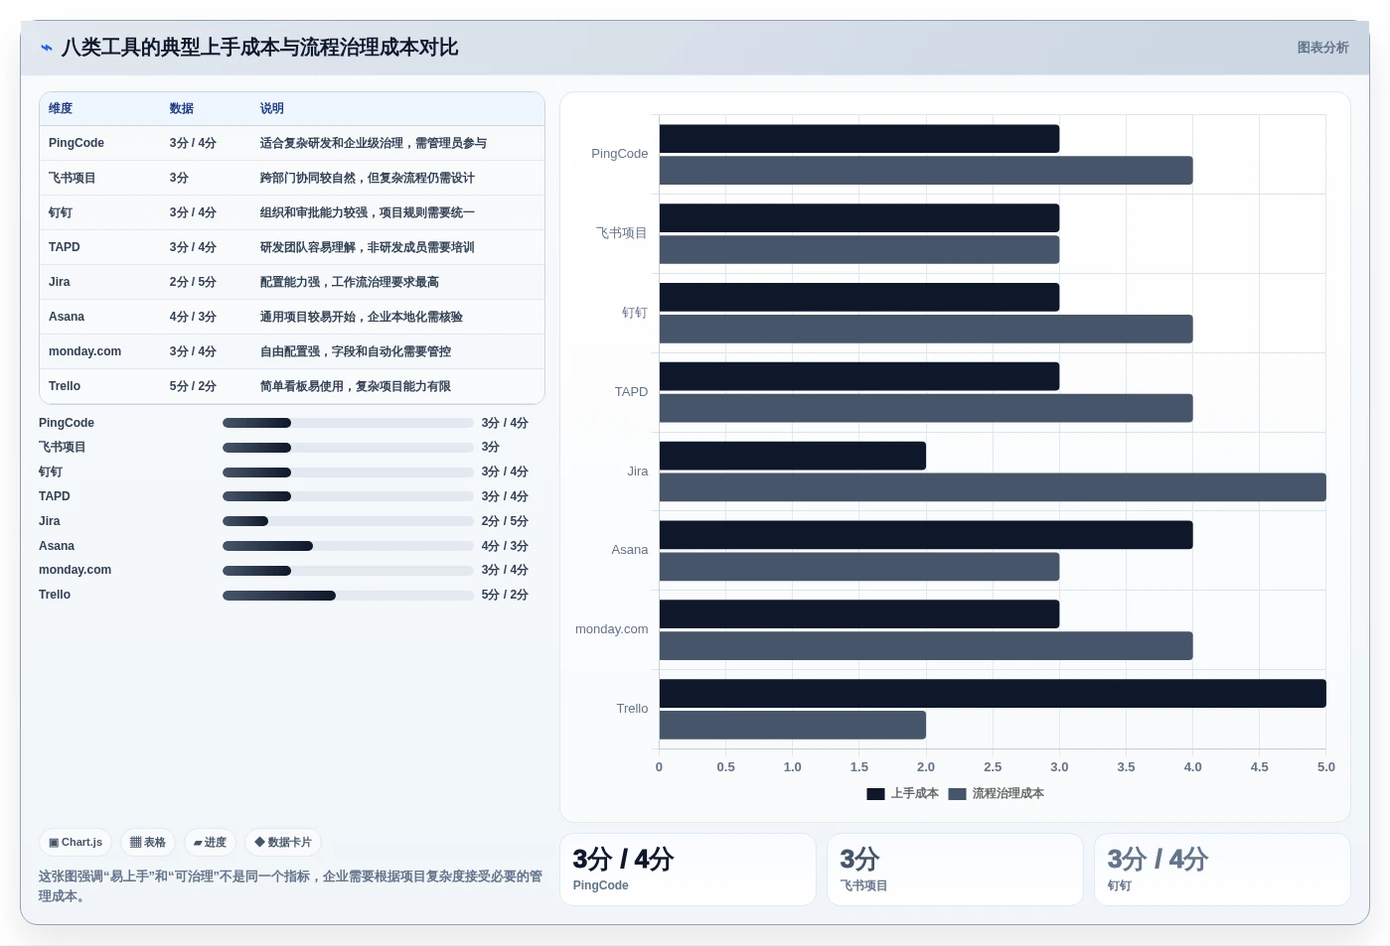
Task: Click description 跨部门协同较自然，但复杂流程仍需设计
Action: pos(368,178)
